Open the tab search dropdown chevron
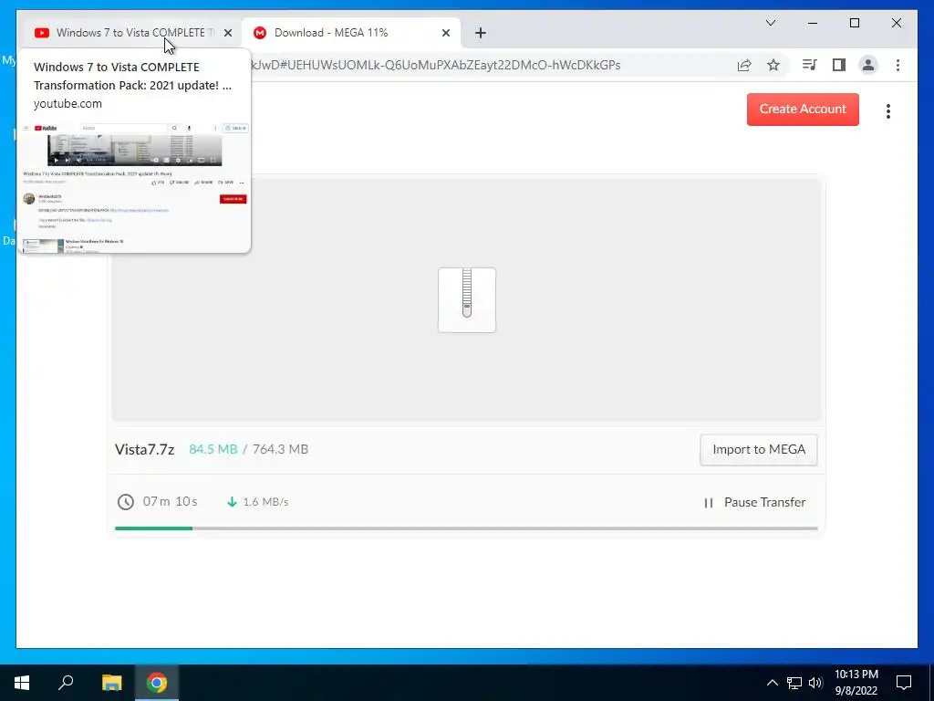934x701 pixels. (770, 23)
